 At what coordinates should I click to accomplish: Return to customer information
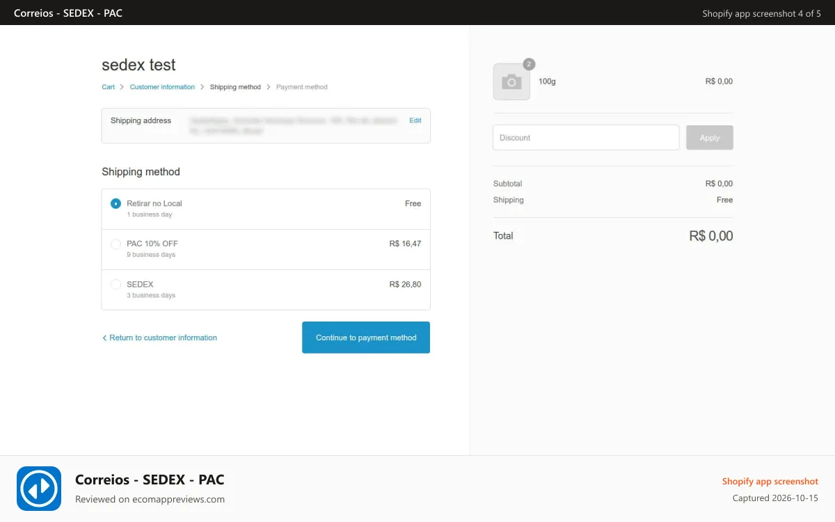(x=163, y=338)
